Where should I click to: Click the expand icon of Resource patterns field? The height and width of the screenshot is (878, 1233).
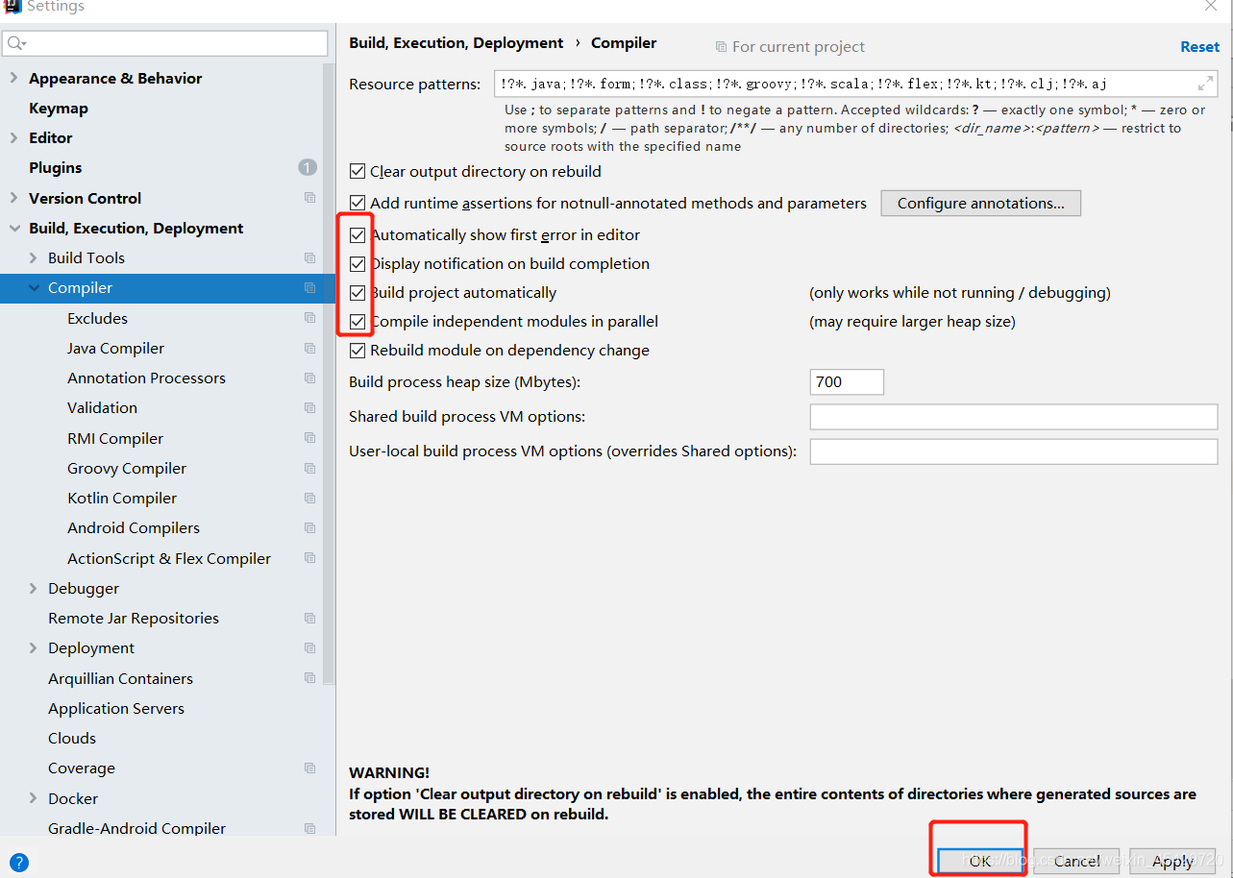(1205, 84)
